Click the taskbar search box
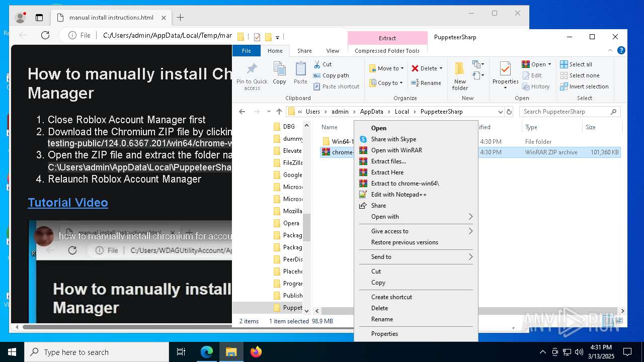Viewport: 644px width, 362px height. point(97,352)
